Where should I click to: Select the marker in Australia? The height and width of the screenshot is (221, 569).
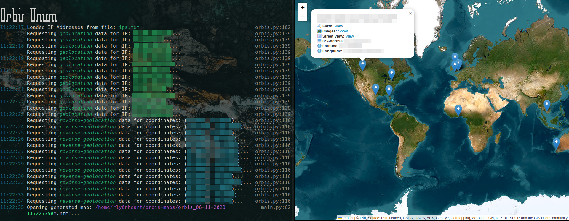(x=556, y=143)
